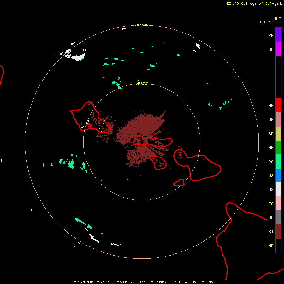The height and width of the screenshot is (284, 284).
Task: Click the HA red legend swatch
Action: pyautogui.click(x=279, y=105)
